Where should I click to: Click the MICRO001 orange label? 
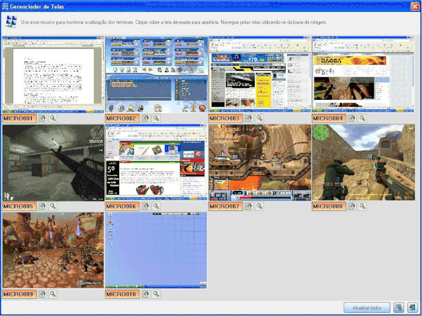pyautogui.click(x=19, y=118)
